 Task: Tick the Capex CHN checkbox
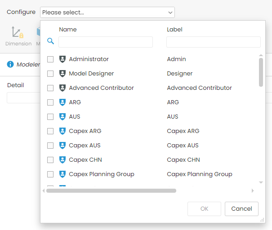coord(50,160)
